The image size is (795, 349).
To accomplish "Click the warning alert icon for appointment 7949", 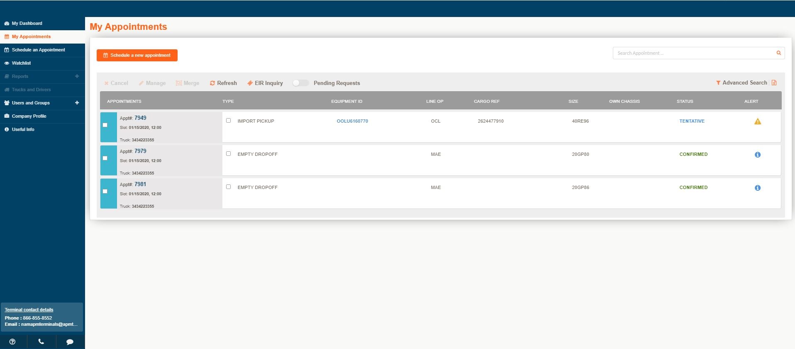I will click(x=757, y=121).
